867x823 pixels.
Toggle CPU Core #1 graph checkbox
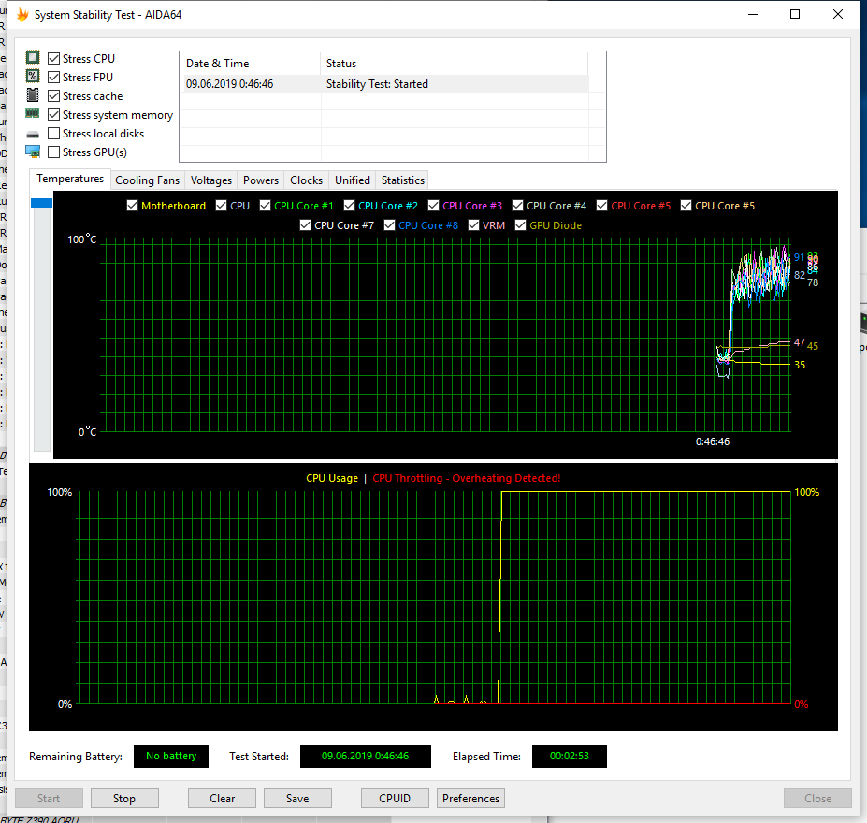pos(265,206)
